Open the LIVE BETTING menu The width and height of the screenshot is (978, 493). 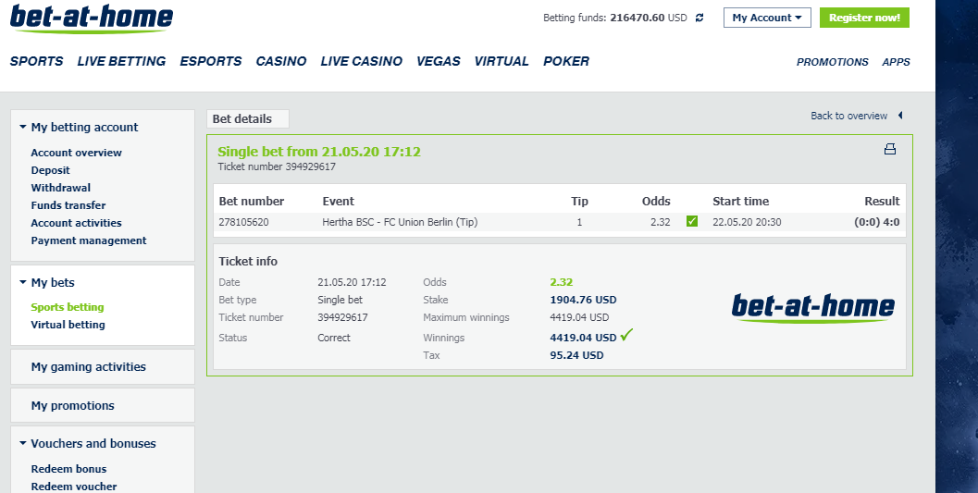click(x=121, y=61)
